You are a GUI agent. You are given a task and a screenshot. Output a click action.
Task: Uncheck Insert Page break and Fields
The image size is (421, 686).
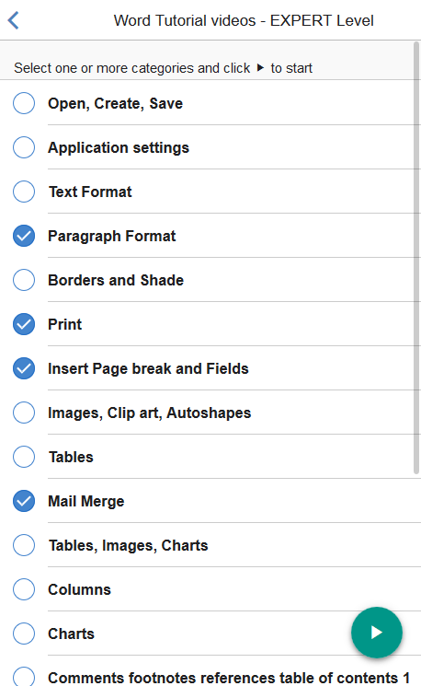tap(24, 368)
